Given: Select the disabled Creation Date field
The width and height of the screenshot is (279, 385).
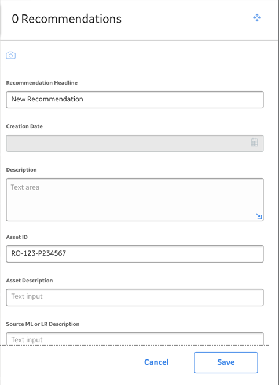Looking at the screenshot, I should [x=135, y=143].
